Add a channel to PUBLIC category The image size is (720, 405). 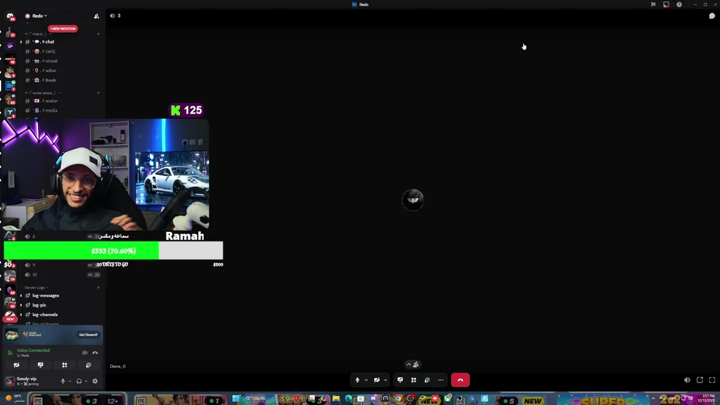pyautogui.click(x=98, y=34)
